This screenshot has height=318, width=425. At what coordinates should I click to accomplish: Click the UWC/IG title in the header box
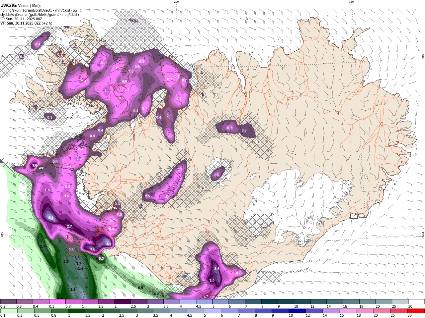[8, 5]
